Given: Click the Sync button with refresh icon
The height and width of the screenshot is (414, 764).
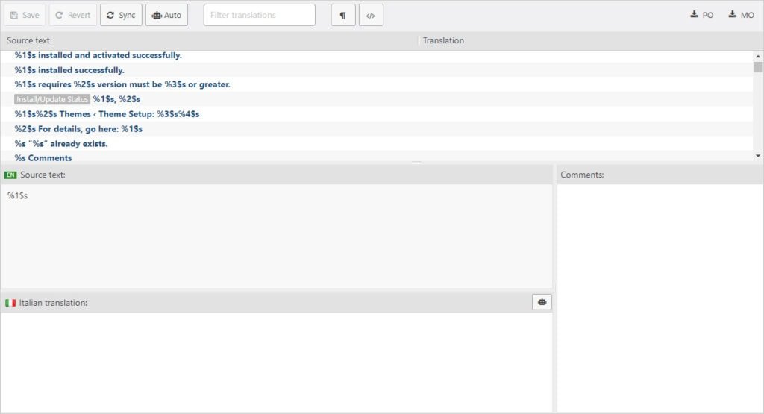Looking at the screenshot, I should [x=121, y=15].
